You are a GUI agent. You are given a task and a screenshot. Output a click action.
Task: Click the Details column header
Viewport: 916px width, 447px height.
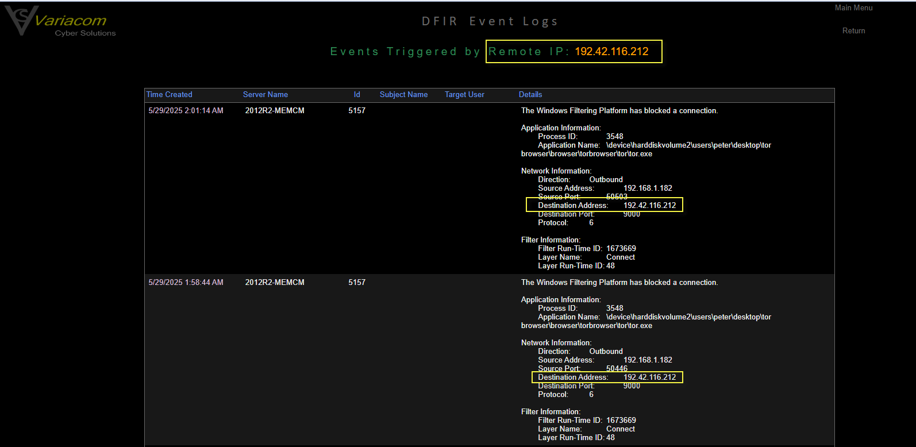[x=530, y=95]
